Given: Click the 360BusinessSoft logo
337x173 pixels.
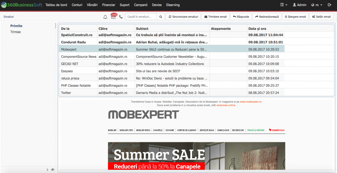Looking at the screenshot, I should pyautogui.click(x=22, y=5).
